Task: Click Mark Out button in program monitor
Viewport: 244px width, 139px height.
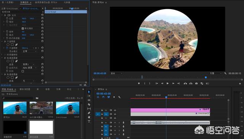Action: (150, 84)
